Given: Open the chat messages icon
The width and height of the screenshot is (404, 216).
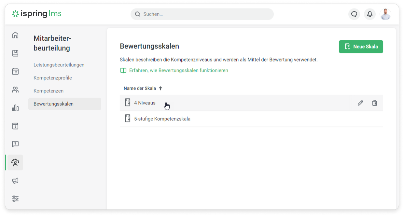Looking at the screenshot, I should [354, 14].
